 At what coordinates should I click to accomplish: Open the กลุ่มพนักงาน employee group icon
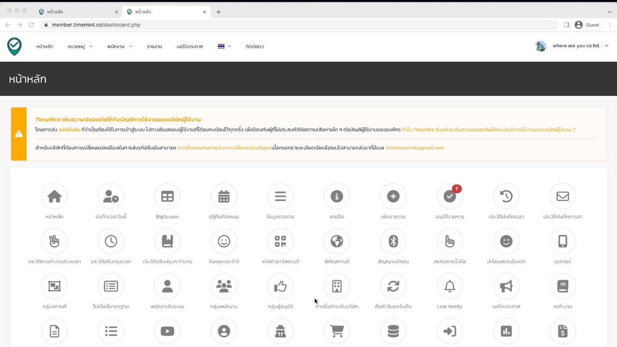pyautogui.click(x=224, y=286)
